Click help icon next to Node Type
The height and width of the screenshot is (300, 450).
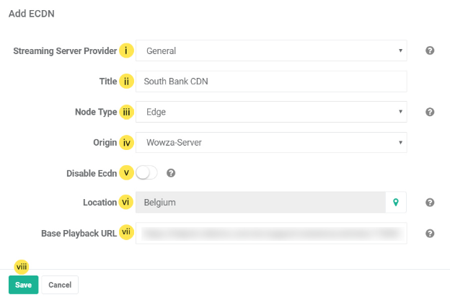tap(430, 112)
